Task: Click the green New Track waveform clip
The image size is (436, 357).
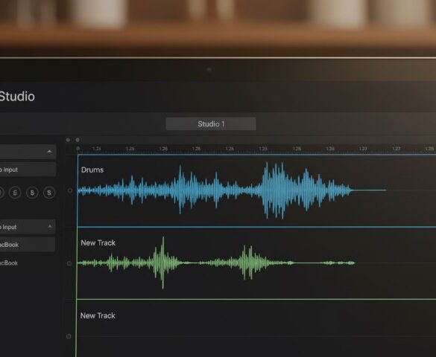Action: pos(216,263)
